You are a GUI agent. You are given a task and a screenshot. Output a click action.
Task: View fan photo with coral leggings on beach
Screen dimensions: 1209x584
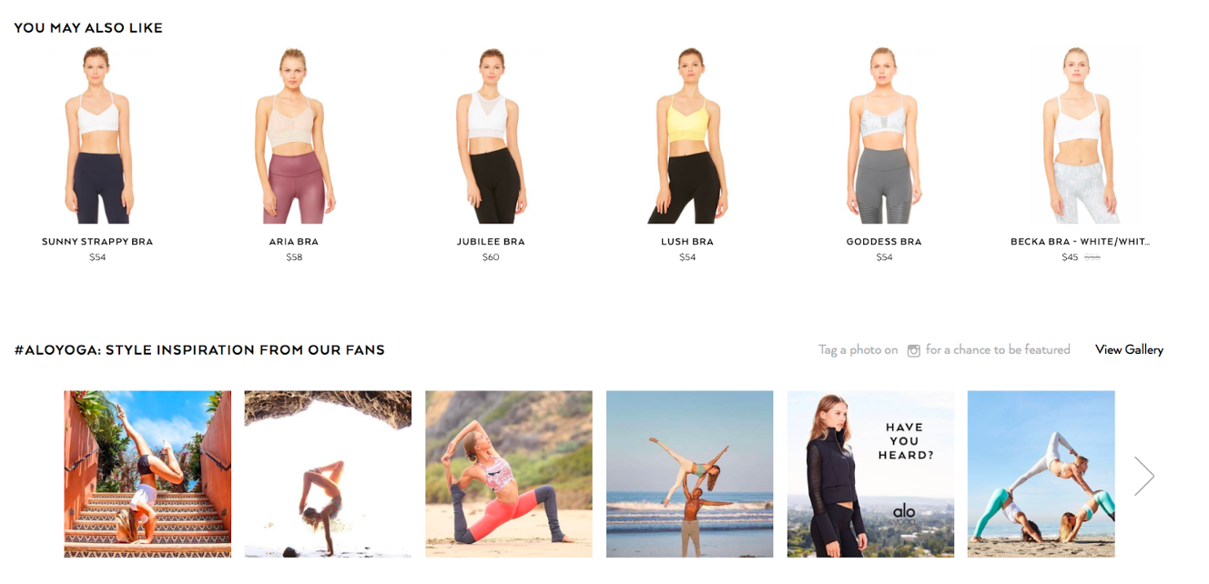click(509, 474)
